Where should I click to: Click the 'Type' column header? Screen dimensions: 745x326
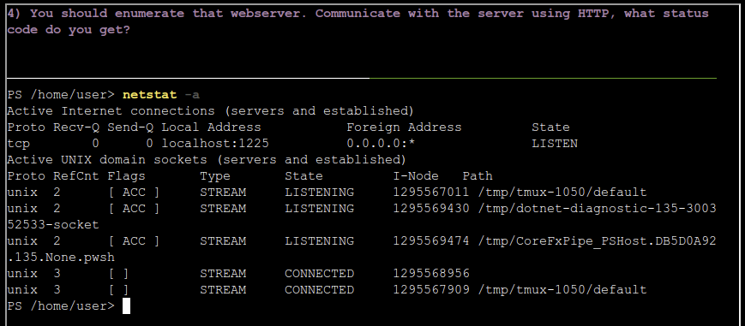pyautogui.click(x=215, y=176)
